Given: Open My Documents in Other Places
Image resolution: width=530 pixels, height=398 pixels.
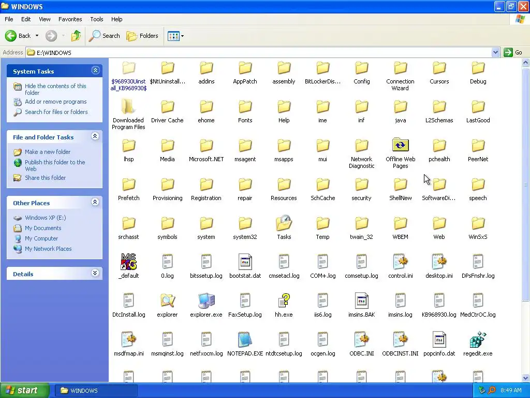Looking at the screenshot, I should [x=43, y=228].
